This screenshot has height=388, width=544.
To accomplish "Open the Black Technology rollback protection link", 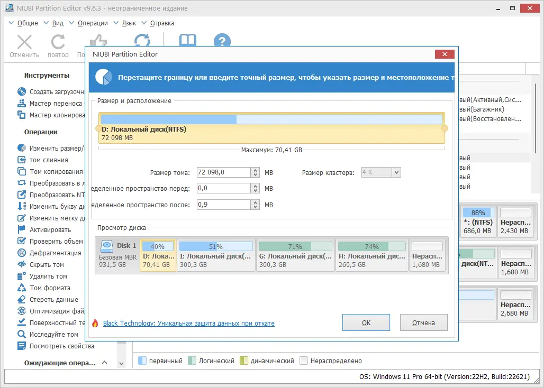I will (x=189, y=323).
